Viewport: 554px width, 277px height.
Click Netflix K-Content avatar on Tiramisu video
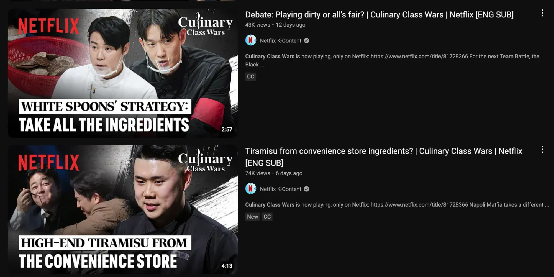tap(251, 189)
